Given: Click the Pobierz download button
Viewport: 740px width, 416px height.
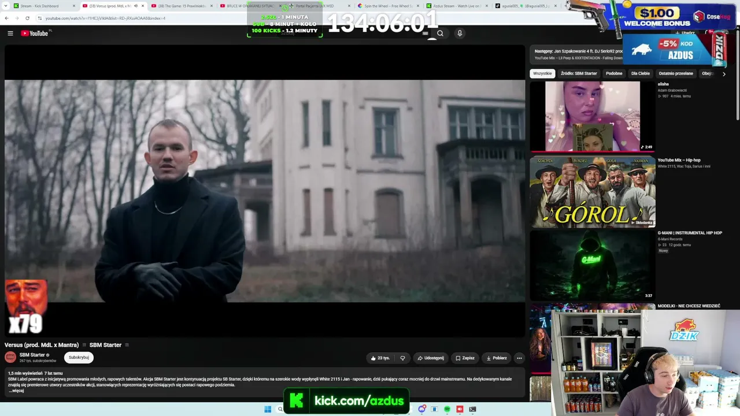Looking at the screenshot, I should [x=497, y=358].
